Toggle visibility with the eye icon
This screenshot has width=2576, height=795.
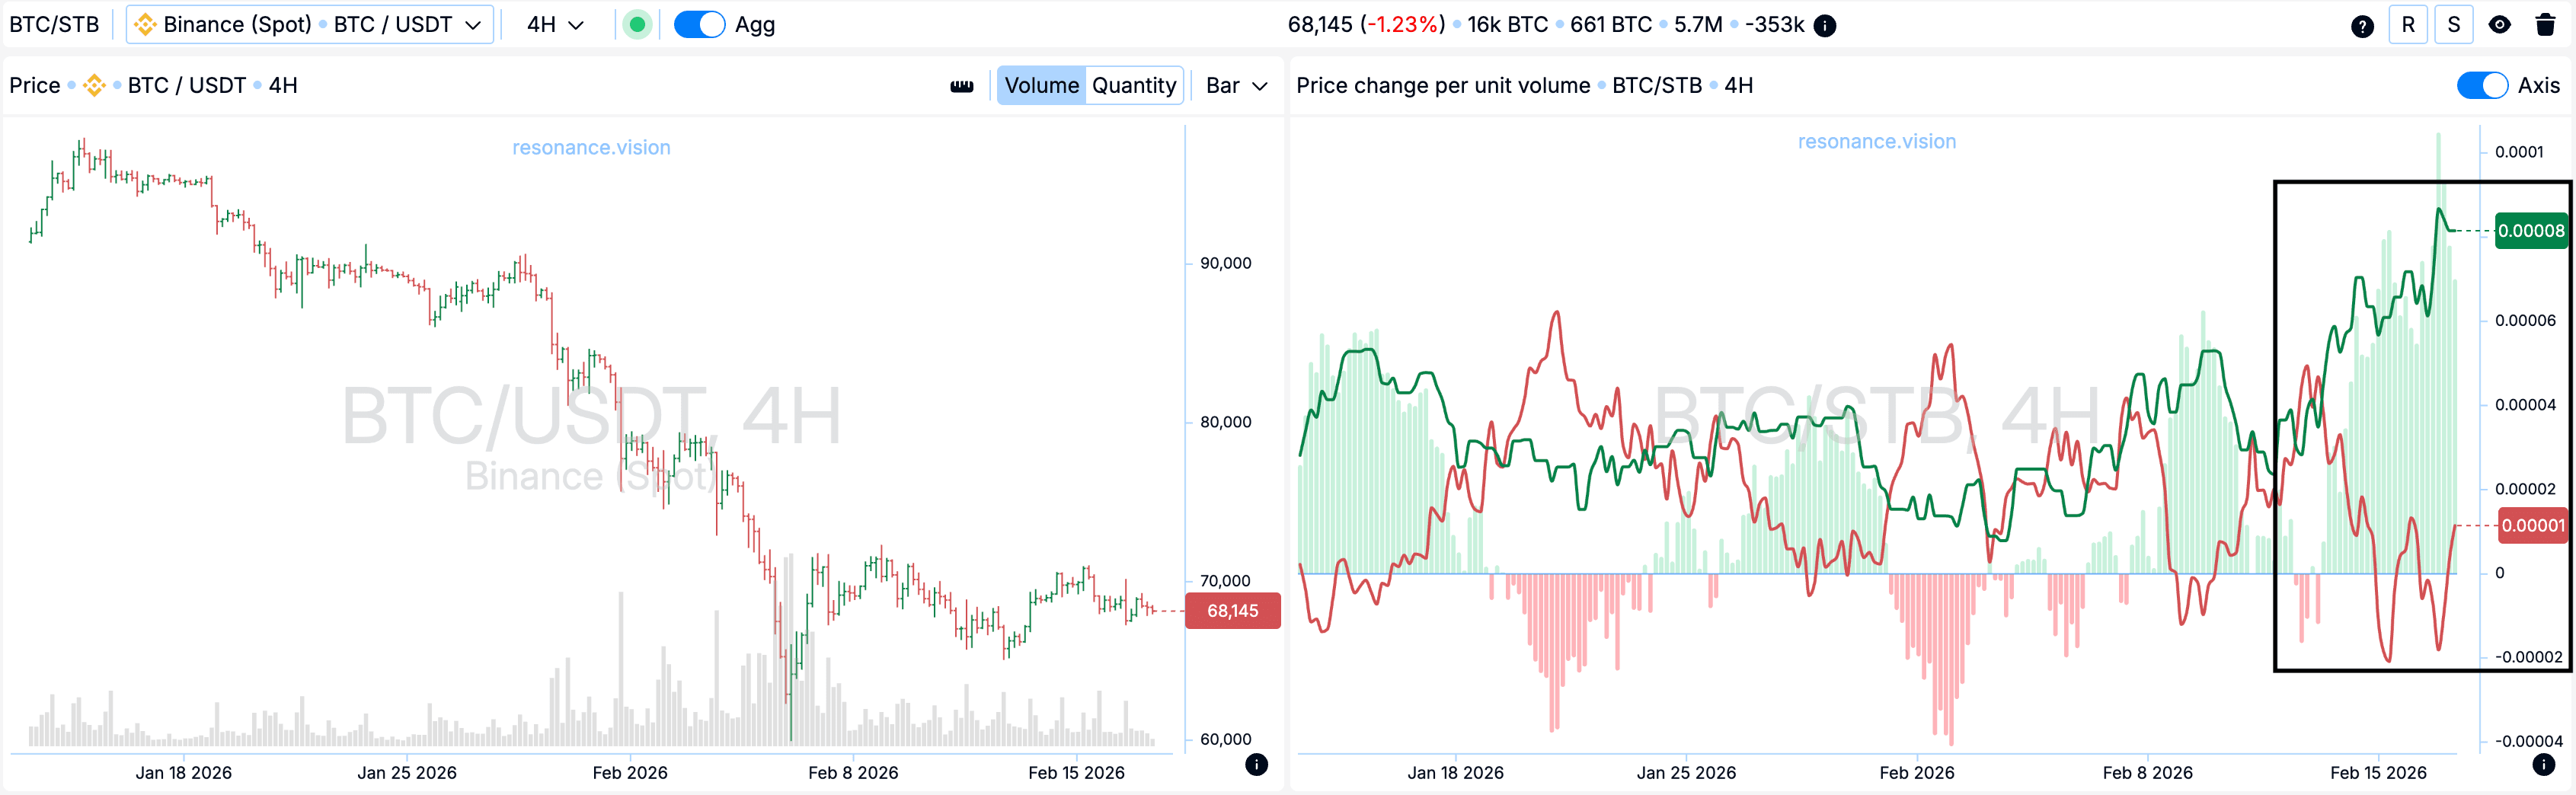[x=2499, y=26]
